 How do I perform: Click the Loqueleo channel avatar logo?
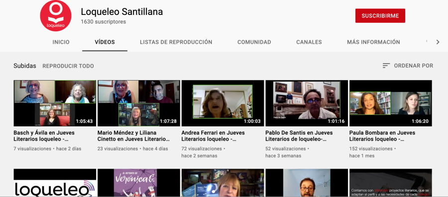tap(55, 16)
